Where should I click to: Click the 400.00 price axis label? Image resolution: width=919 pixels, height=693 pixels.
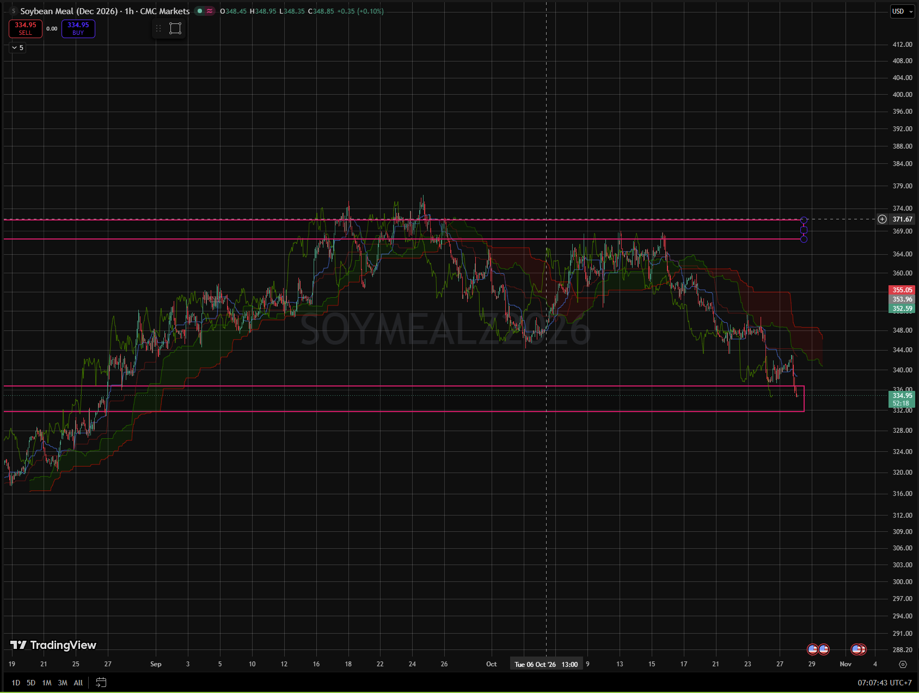tap(902, 95)
